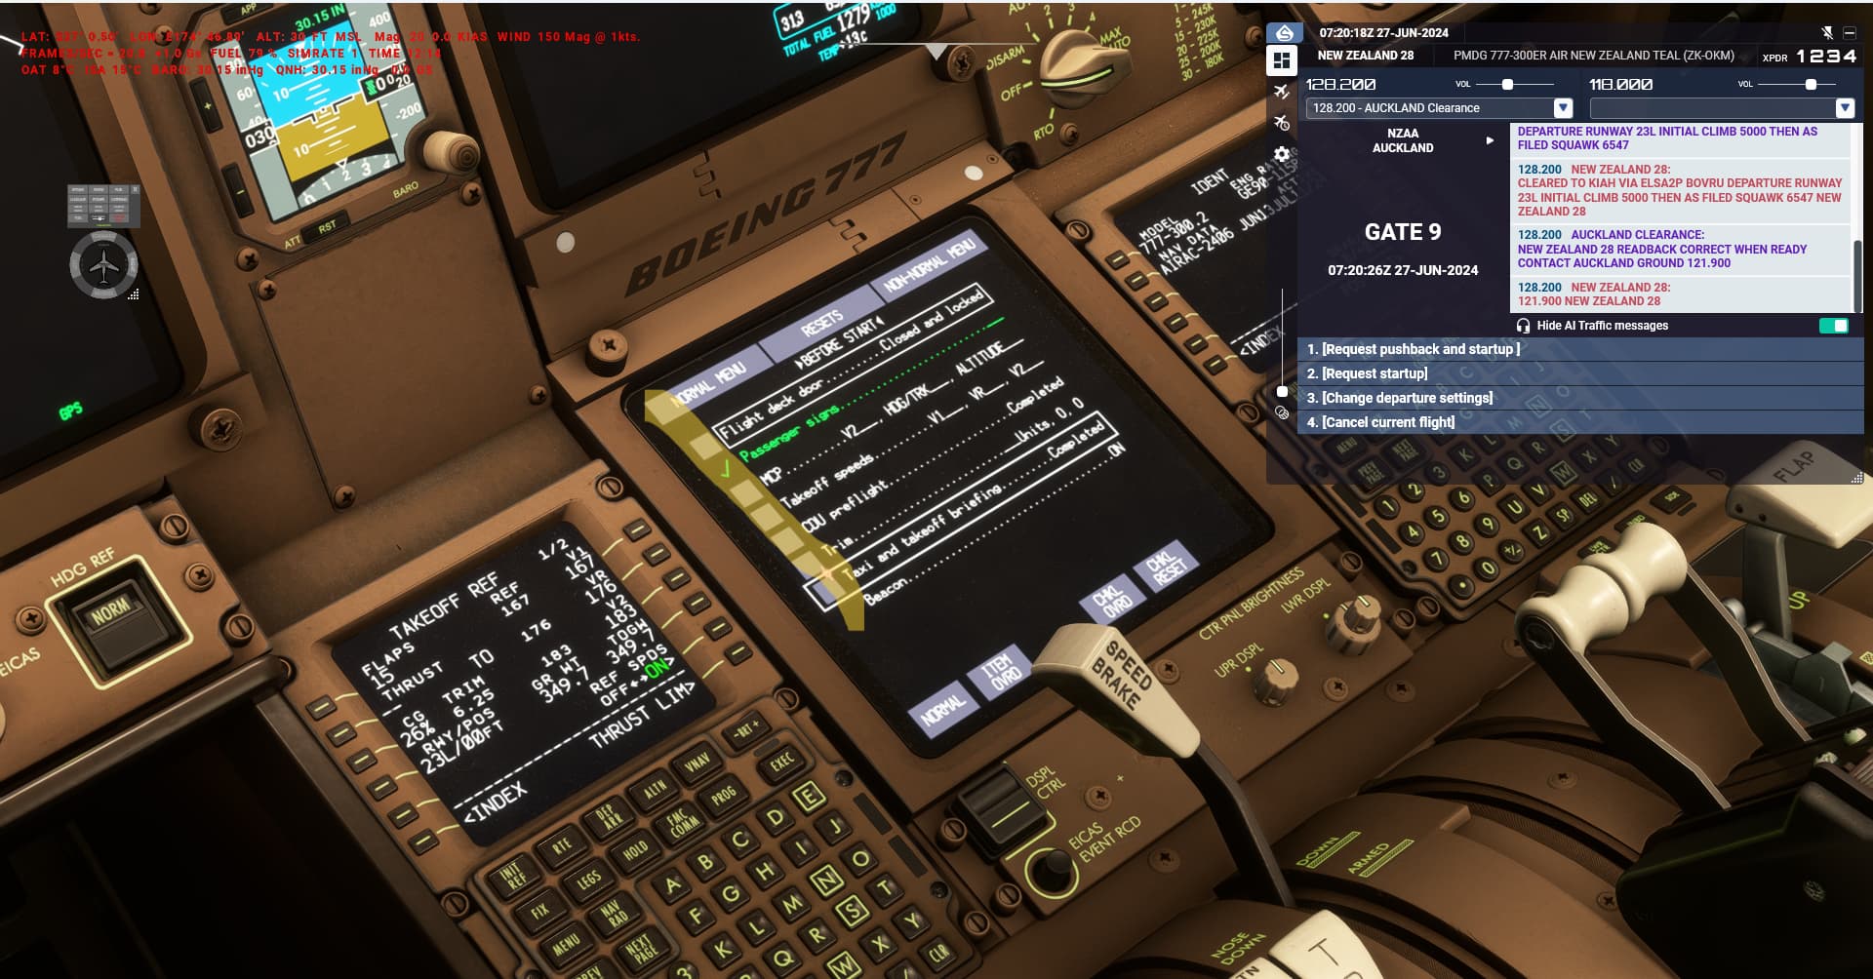The width and height of the screenshot is (1873, 979).
Task: Select the HOLD key on the CDU
Action: tap(634, 850)
